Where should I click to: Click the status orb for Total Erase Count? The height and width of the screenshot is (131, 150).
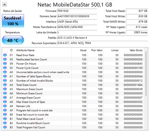[x=5, y=85]
